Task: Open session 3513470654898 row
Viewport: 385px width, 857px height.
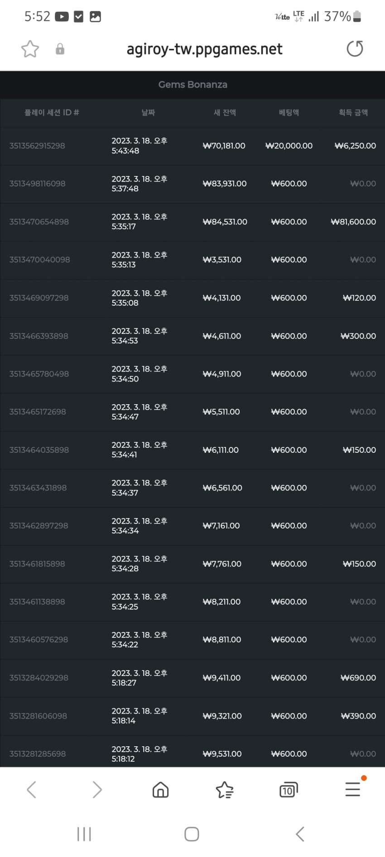Action: [192, 222]
